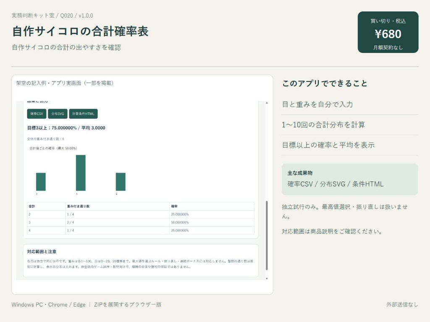The width and height of the screenshot is (430, 322).
Task: Click the 計算条件HTML export button
Action: [84, 114]
